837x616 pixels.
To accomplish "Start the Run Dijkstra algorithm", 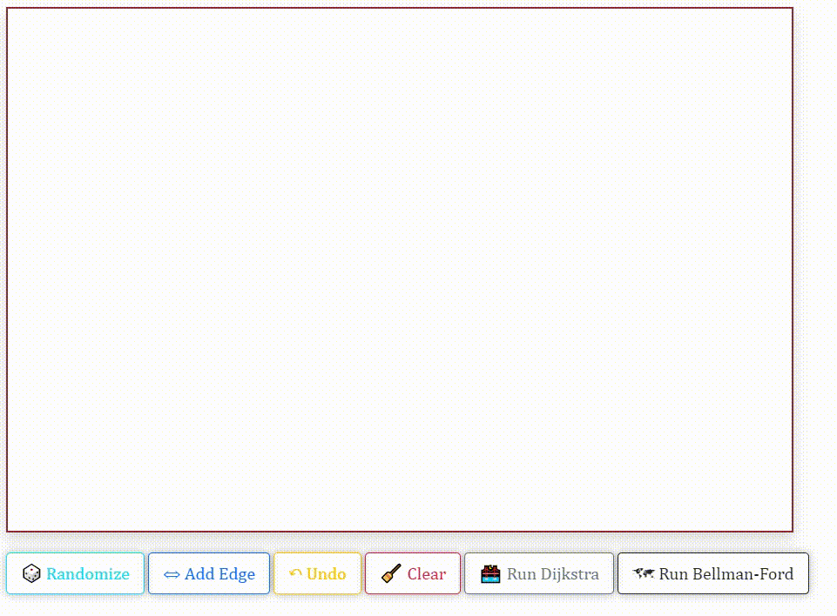I will [x=539, y=574].
